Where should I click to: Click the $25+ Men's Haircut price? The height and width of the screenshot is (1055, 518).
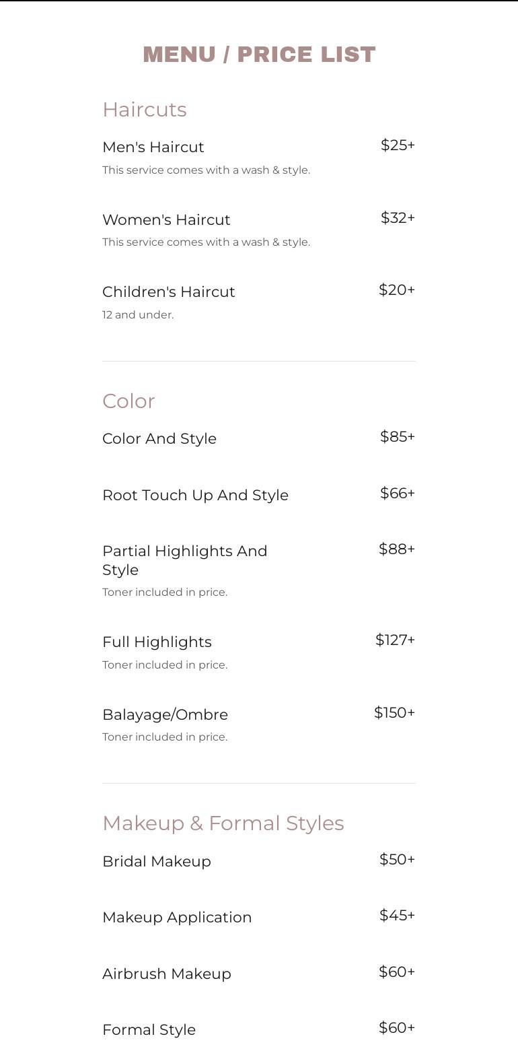click(x=398, y=145)
